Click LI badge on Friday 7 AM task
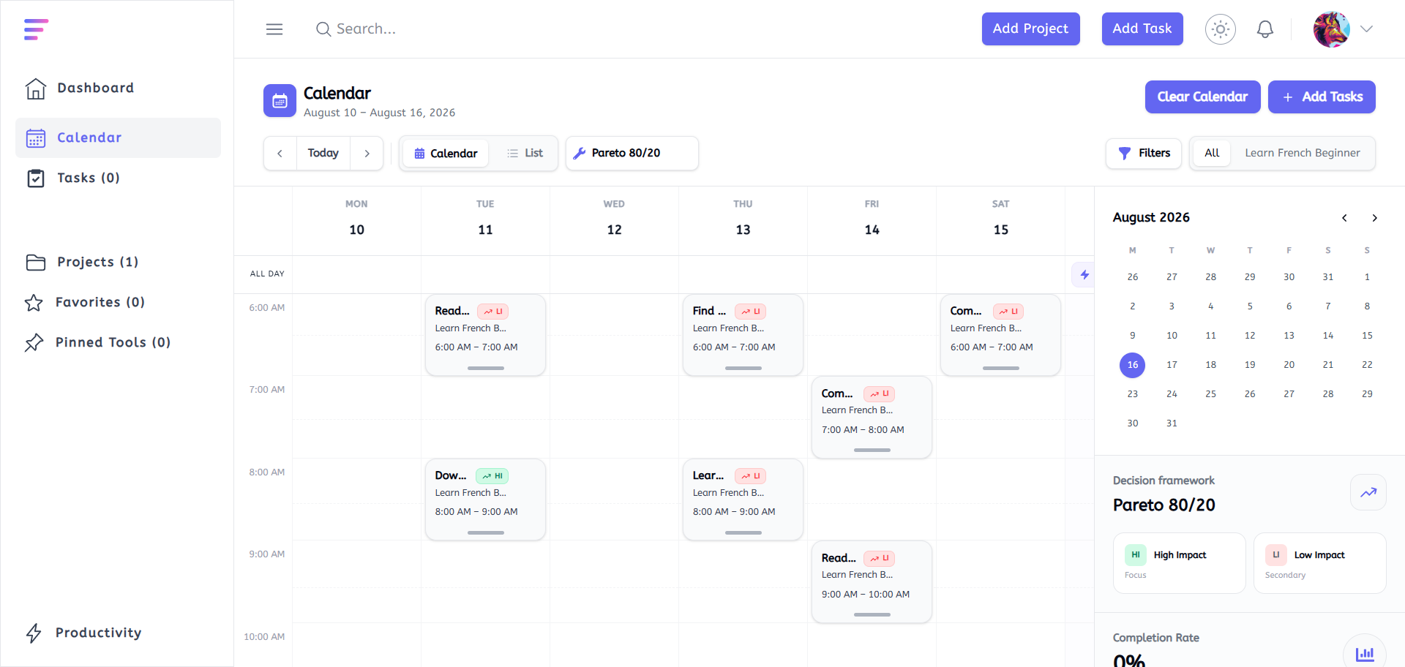The width and height of the screenshot is (1405, 667). [880, 394]
